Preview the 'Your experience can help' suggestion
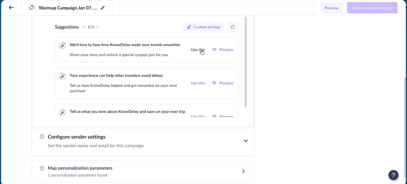The height and width of the screenshot is (184, 407). point(223,83)
